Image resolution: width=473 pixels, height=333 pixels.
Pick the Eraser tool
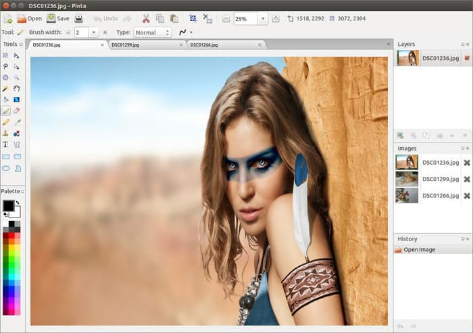point(17,111)
